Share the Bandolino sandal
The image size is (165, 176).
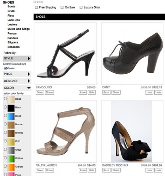coord(49,92)
